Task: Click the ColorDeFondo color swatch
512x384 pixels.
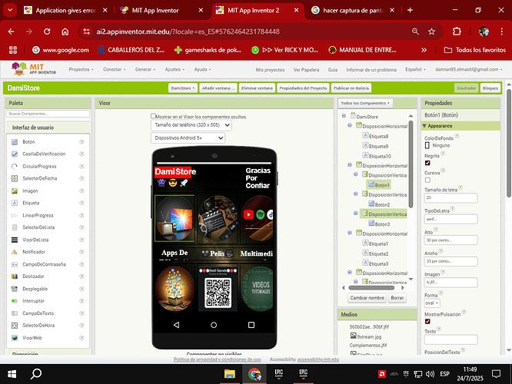Action: 427,144
